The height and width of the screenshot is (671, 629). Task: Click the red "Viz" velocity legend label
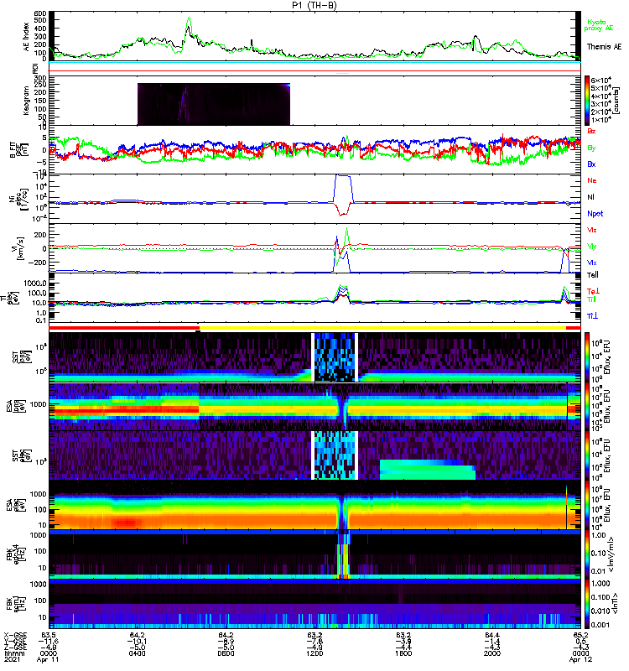(592, 230)
